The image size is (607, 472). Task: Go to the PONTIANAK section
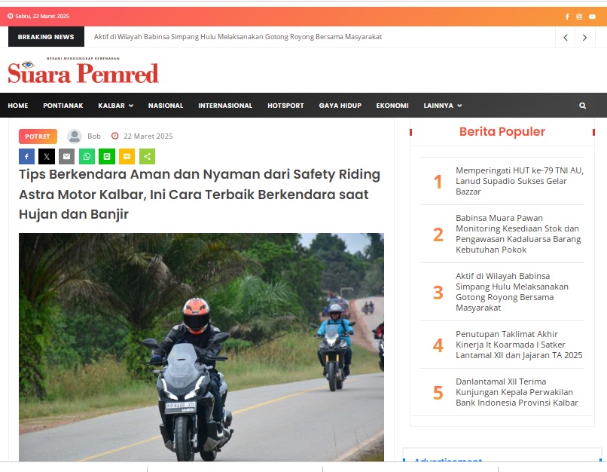click(x=63, y=106)
